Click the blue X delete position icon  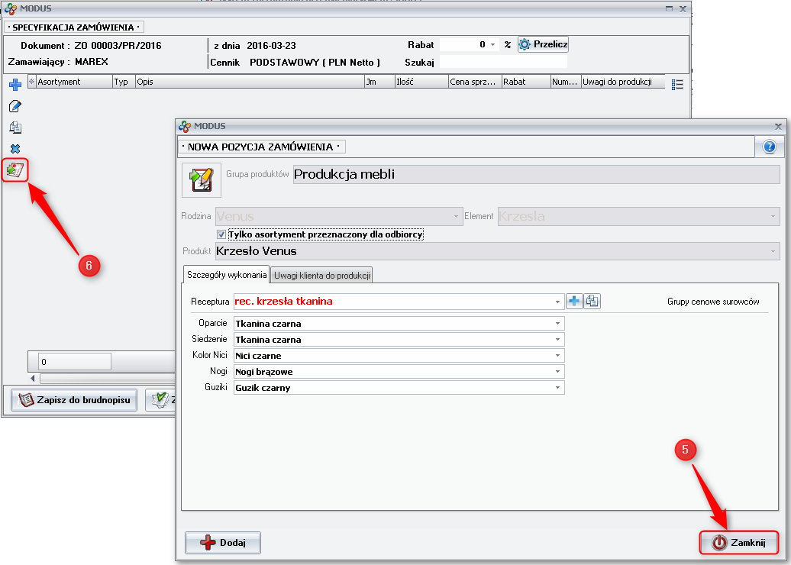coord(15,149)
